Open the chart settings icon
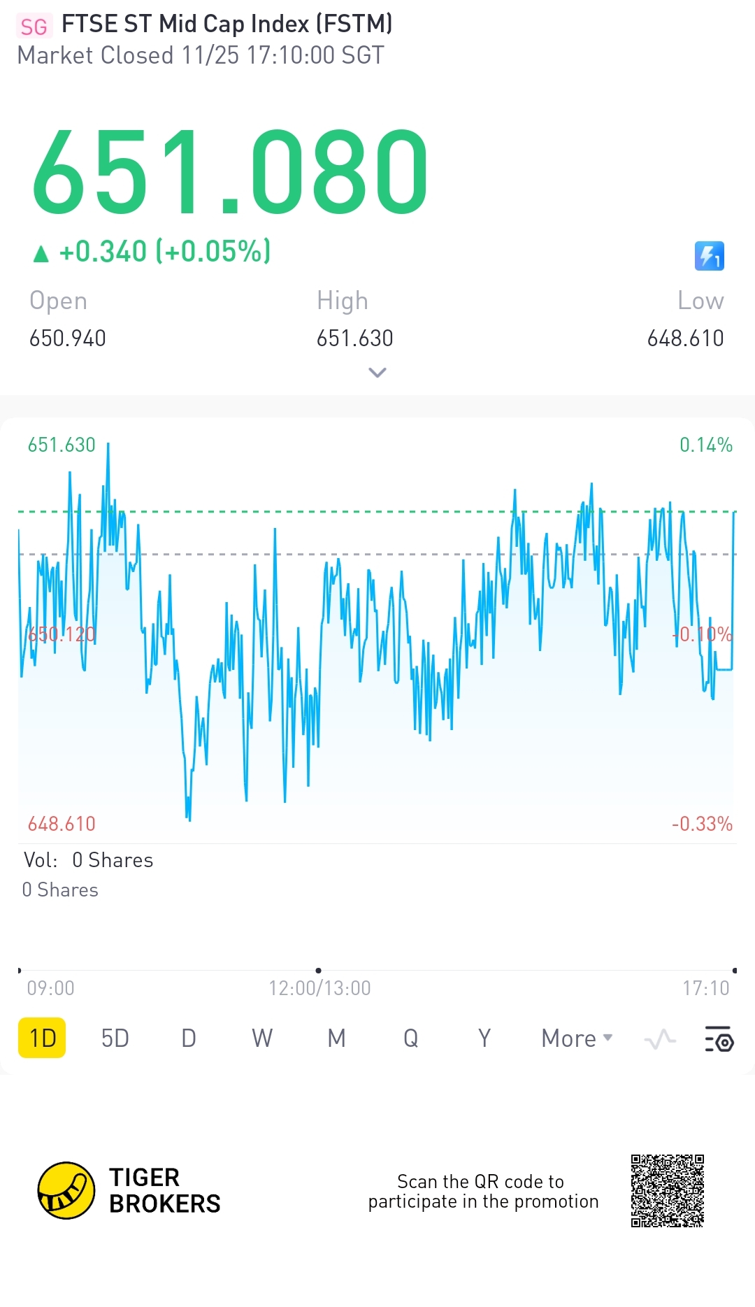 718,1039
